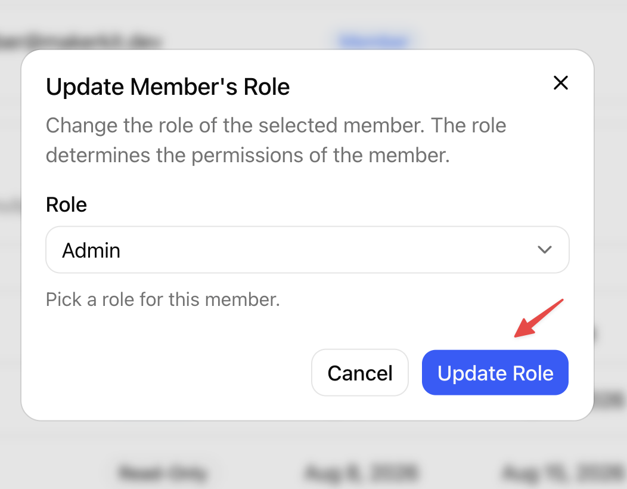Click the 'Change the role' description line

coord(276,125)
